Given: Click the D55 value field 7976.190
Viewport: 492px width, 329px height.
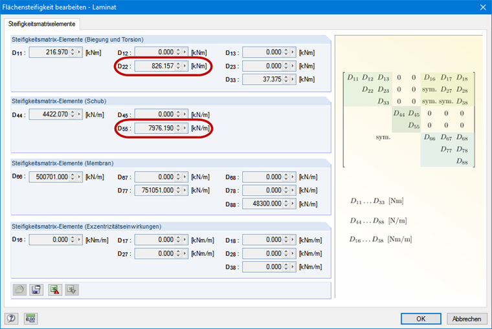Looking at the screenshot, I should pos(155,128).
